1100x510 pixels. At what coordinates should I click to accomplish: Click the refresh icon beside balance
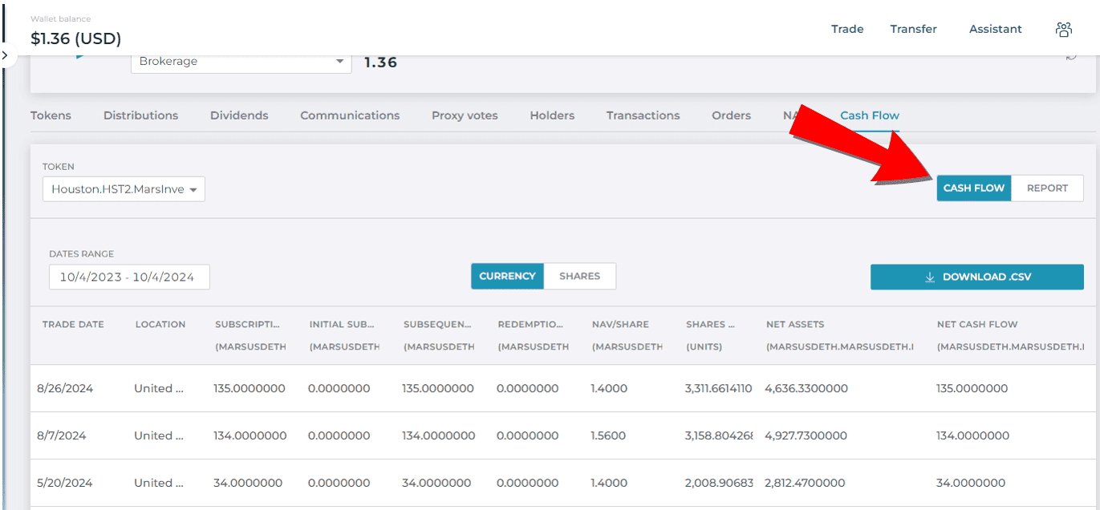1071,56
